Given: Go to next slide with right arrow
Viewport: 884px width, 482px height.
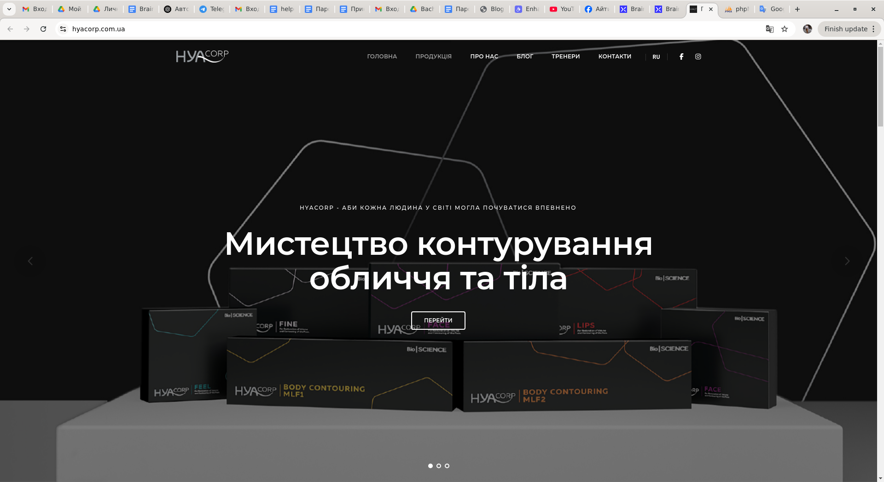Looking at the screenshot, I should pos(847,261).
